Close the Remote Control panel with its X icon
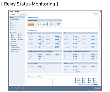 pos(97,17)
